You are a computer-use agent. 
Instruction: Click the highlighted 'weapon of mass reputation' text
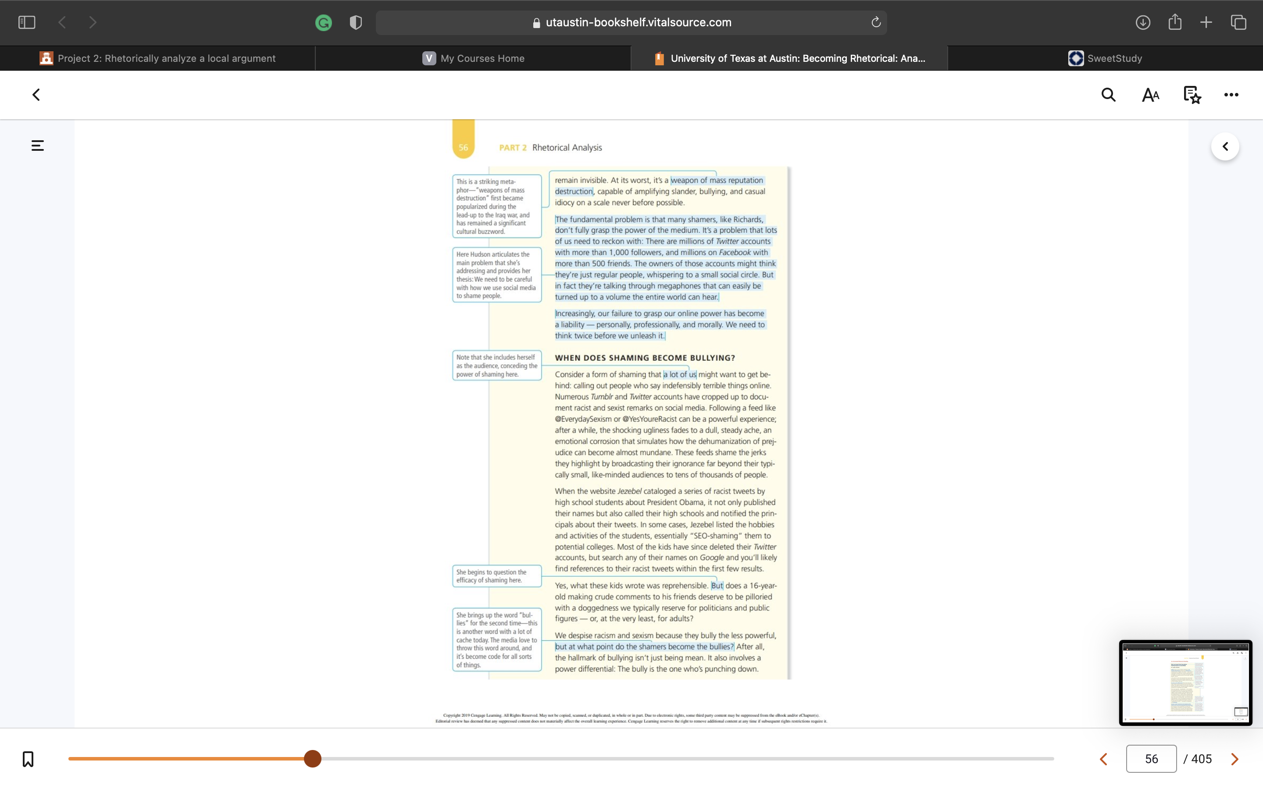pos(717,181)
